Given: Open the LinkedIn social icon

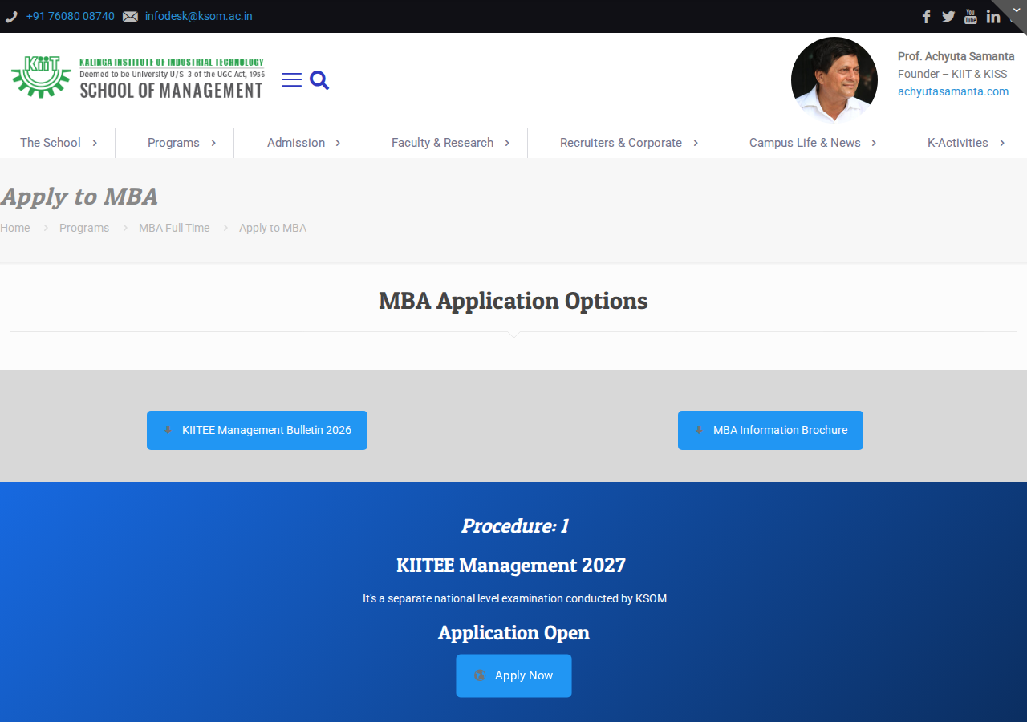Looking at the screenshot, I should [993, 17].
